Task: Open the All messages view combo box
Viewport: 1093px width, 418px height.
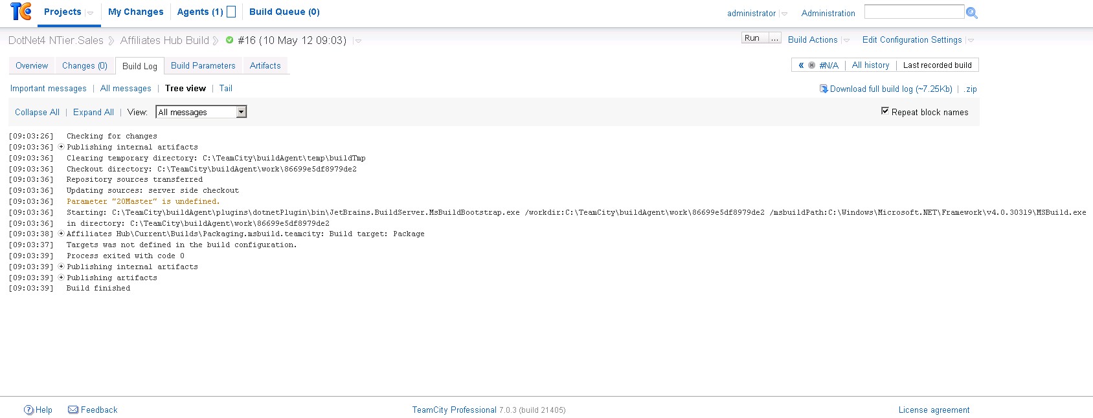Action: point(201,112)
